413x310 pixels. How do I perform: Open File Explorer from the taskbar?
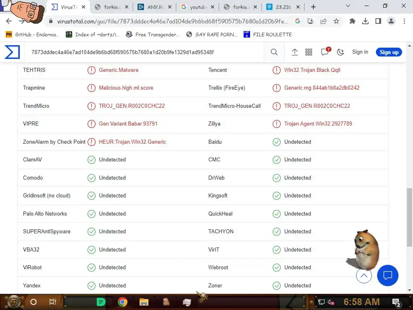[144, 302]
